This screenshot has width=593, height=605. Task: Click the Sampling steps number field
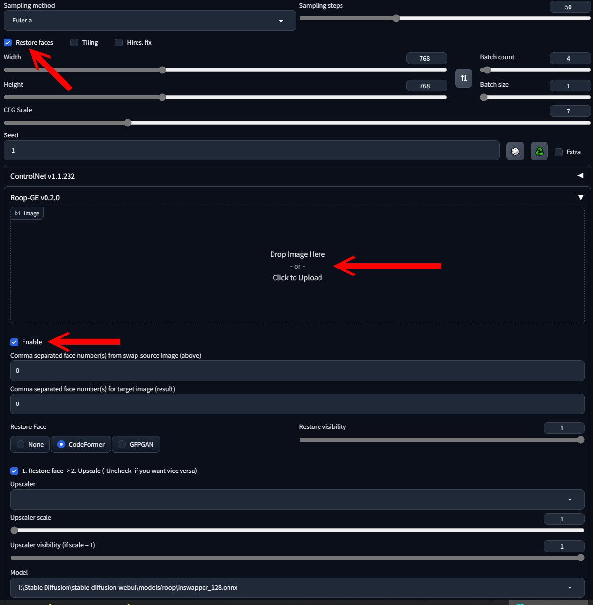[568, 7]
